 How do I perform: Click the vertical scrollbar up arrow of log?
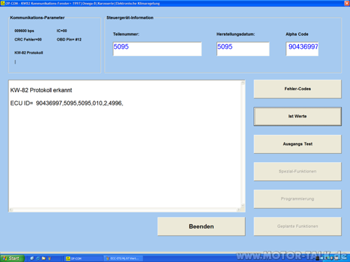point(243,83)
